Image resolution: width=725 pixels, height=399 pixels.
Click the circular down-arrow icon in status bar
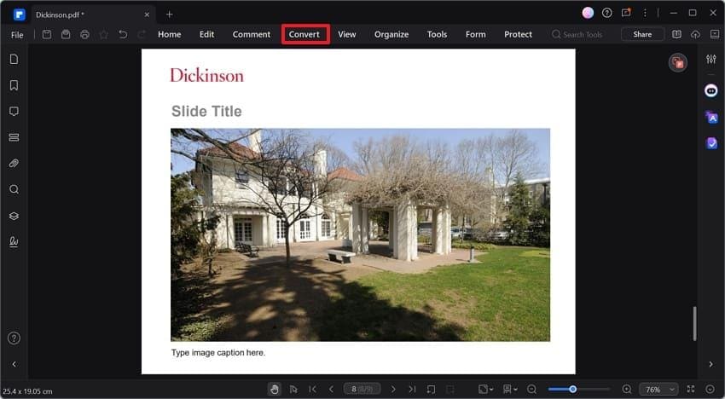point(710,390)
